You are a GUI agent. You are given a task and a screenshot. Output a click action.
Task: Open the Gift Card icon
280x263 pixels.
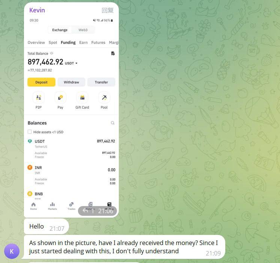click(x=82, y=98)
